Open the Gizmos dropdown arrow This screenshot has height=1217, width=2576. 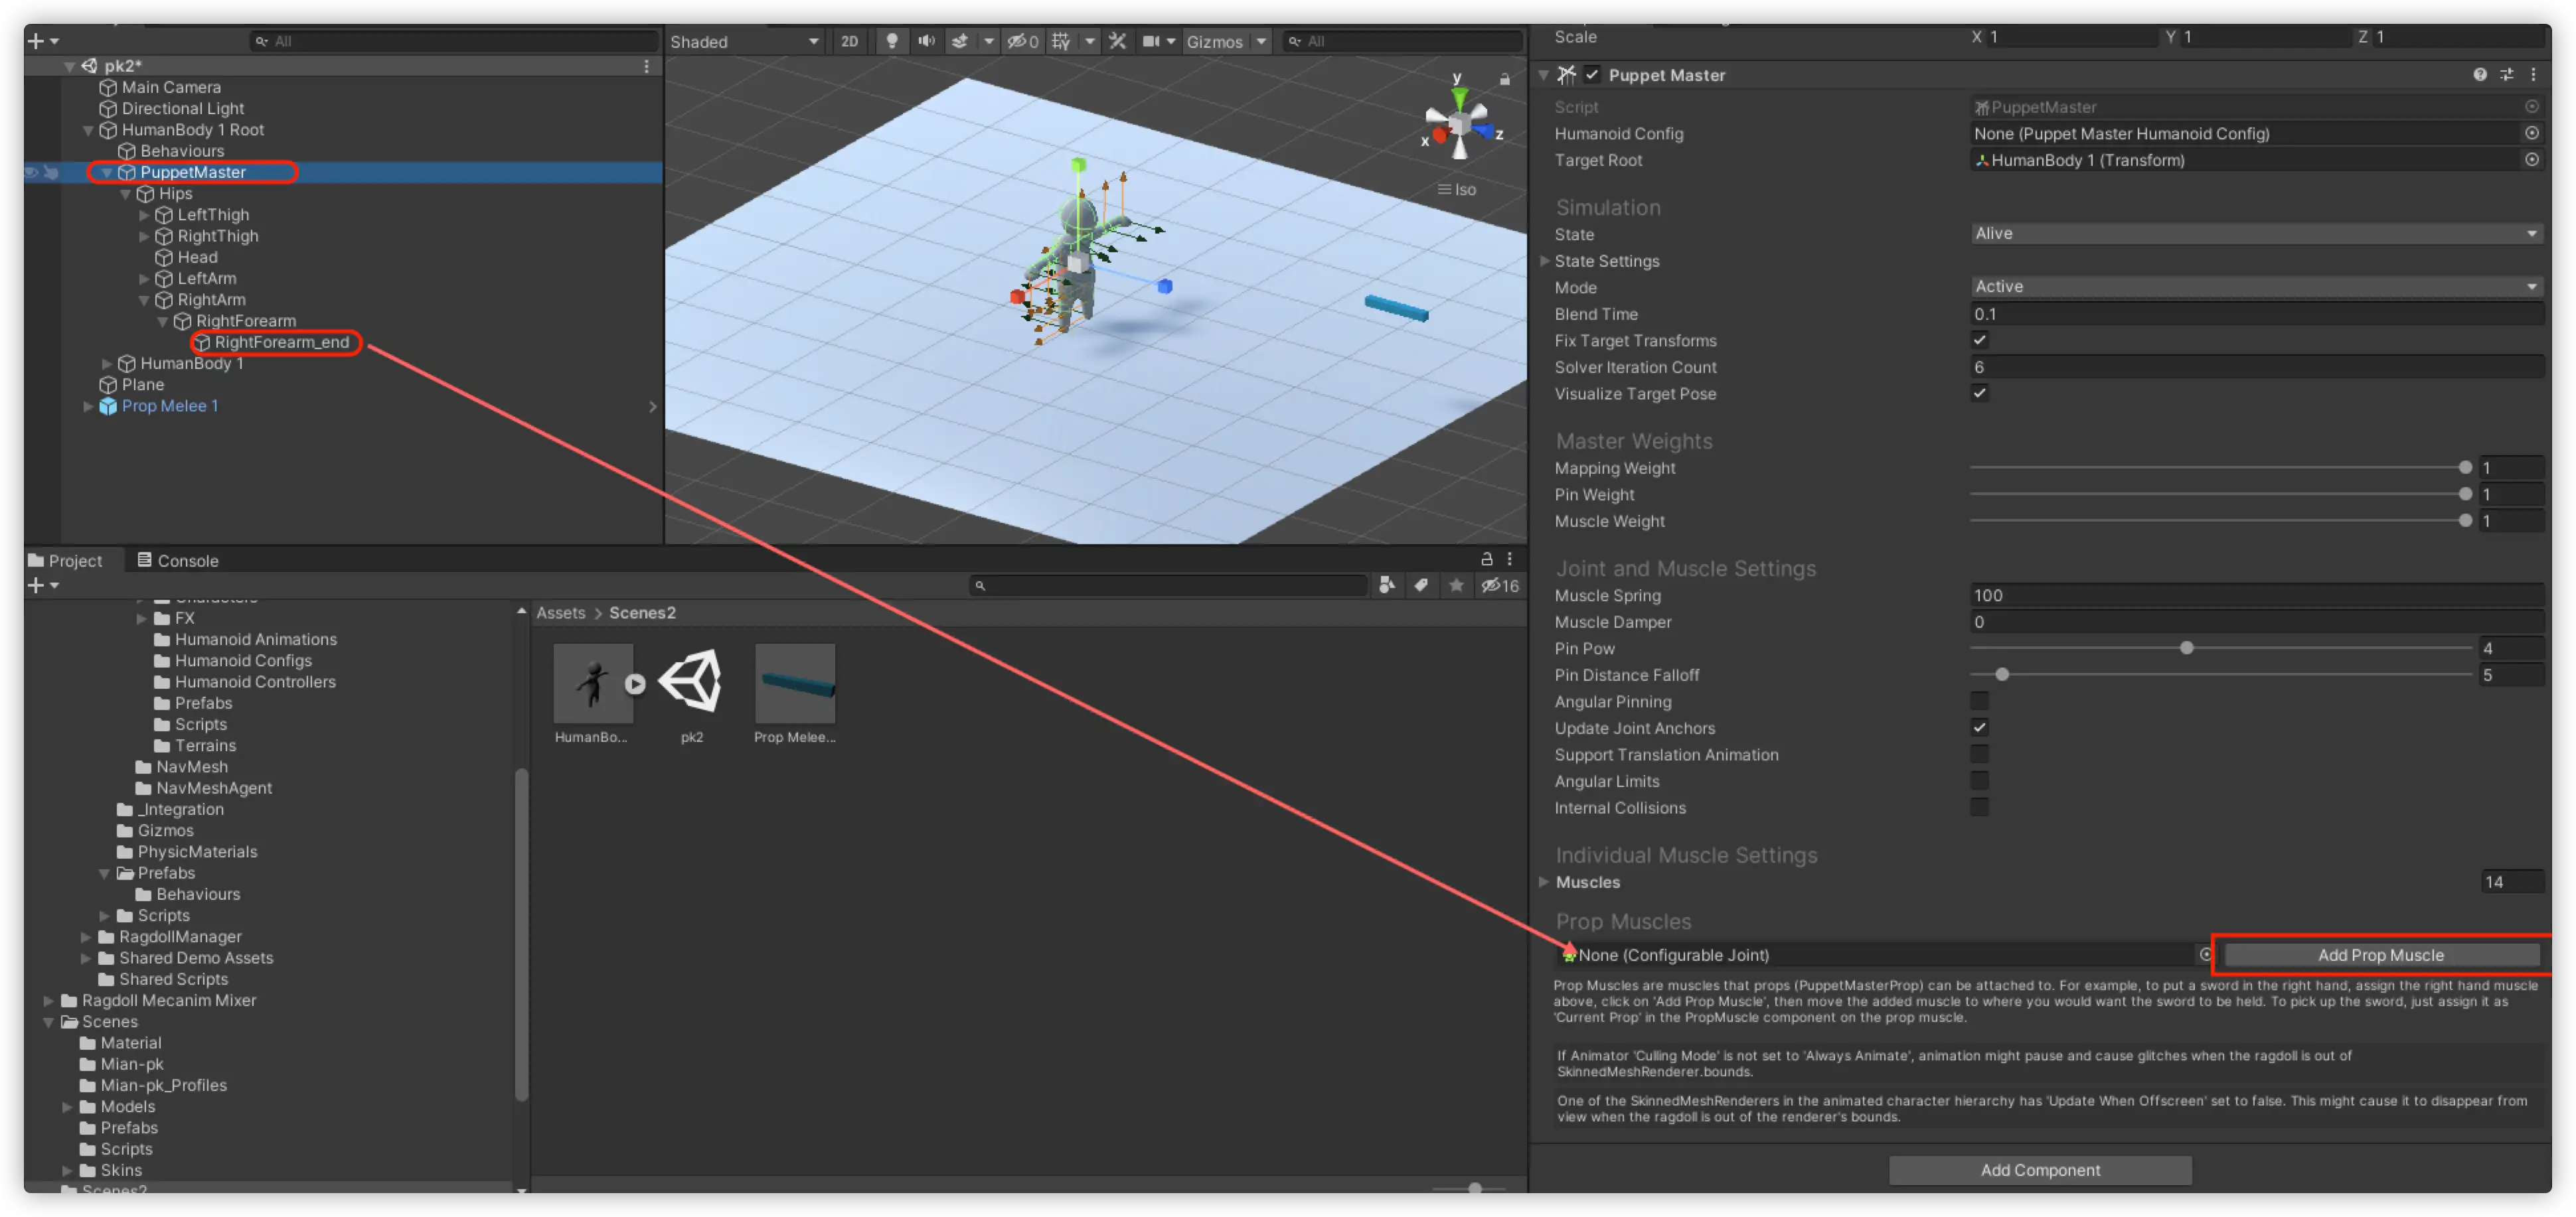[x=1262, y=41]
